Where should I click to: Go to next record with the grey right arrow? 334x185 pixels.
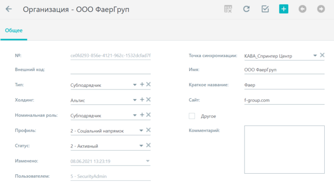[x=321, y=9]
